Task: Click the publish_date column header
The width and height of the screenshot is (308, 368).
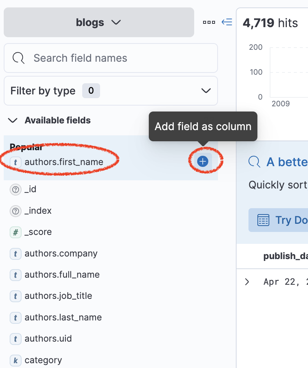Action: click(285, 256)
